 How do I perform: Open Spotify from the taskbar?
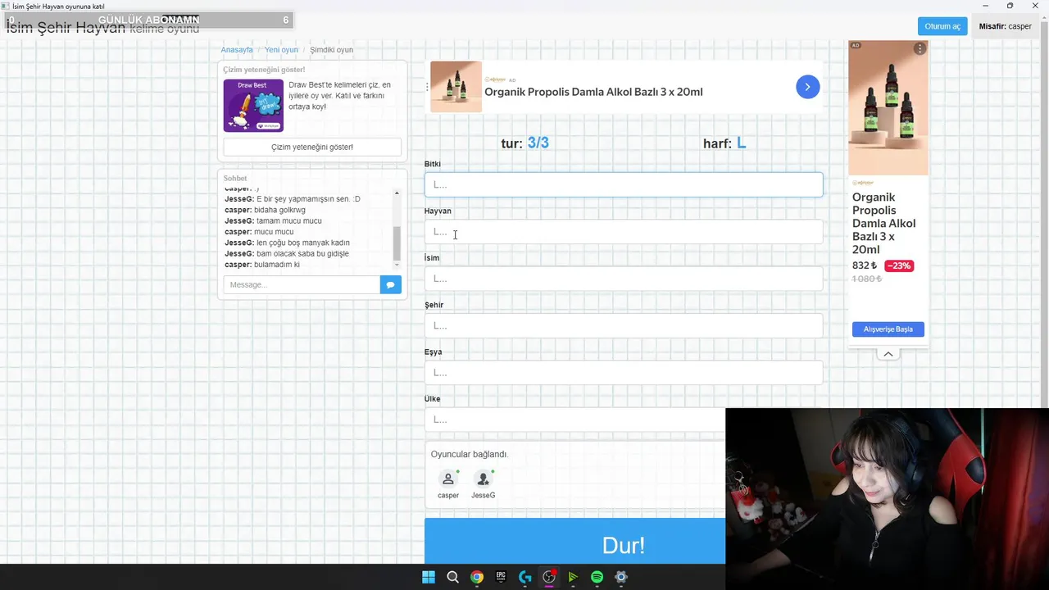click(x=597, y=577)
